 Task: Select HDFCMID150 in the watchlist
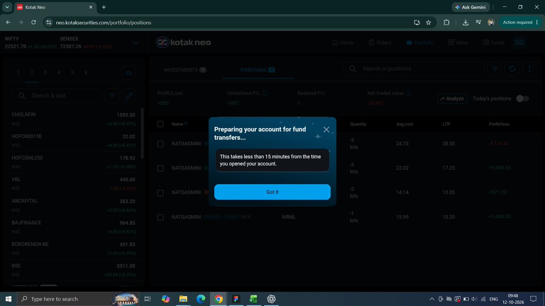(x=73, y=141)
